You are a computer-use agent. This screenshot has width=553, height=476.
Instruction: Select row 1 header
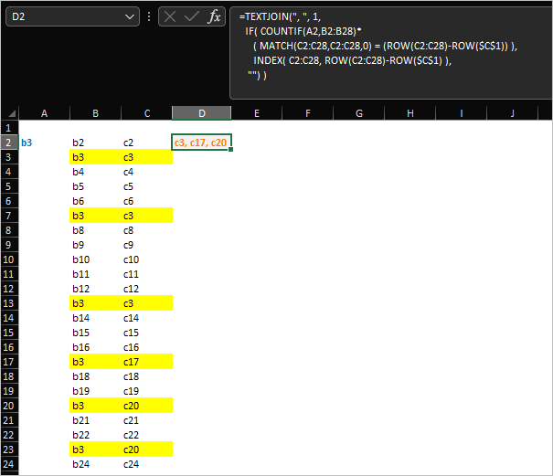[9, 128]
